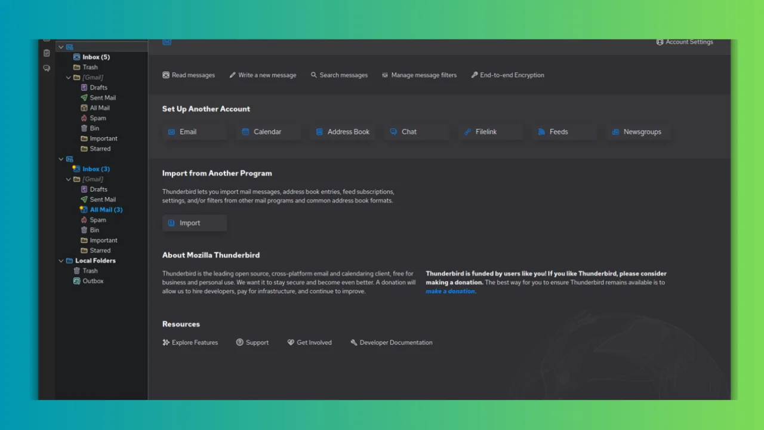Click the Outbox icon under Local Folders
The height and width of the screenshot is (430, 764).
tap(76, 281)
